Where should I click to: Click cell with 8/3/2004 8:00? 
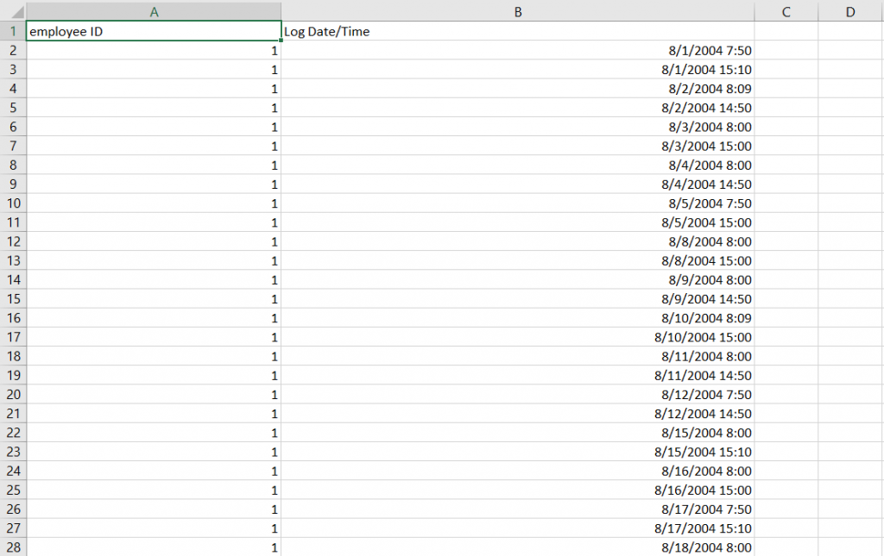(x=518, y=127)
